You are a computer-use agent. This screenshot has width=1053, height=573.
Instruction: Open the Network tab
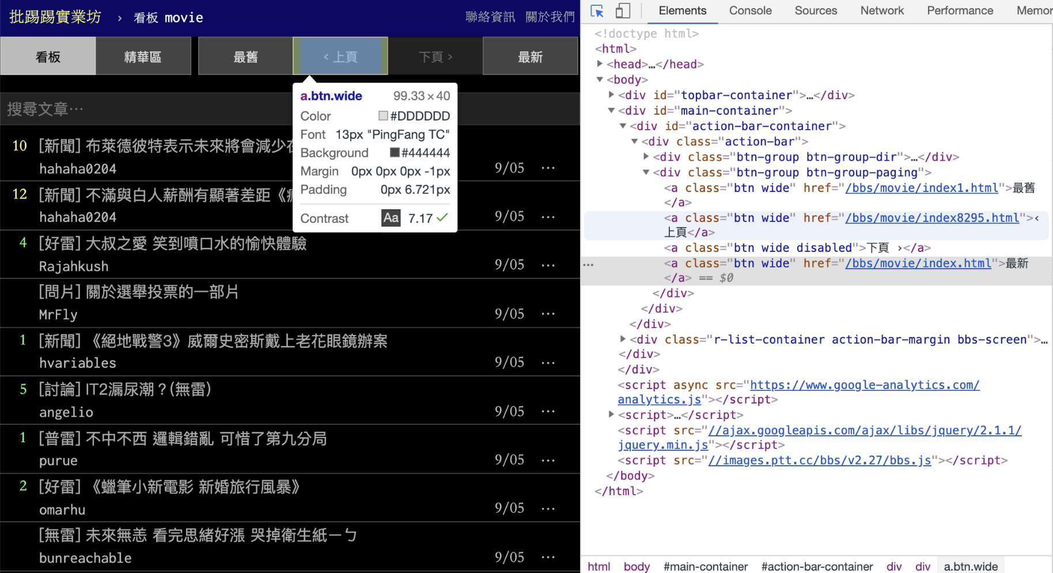tap(882, 11)
